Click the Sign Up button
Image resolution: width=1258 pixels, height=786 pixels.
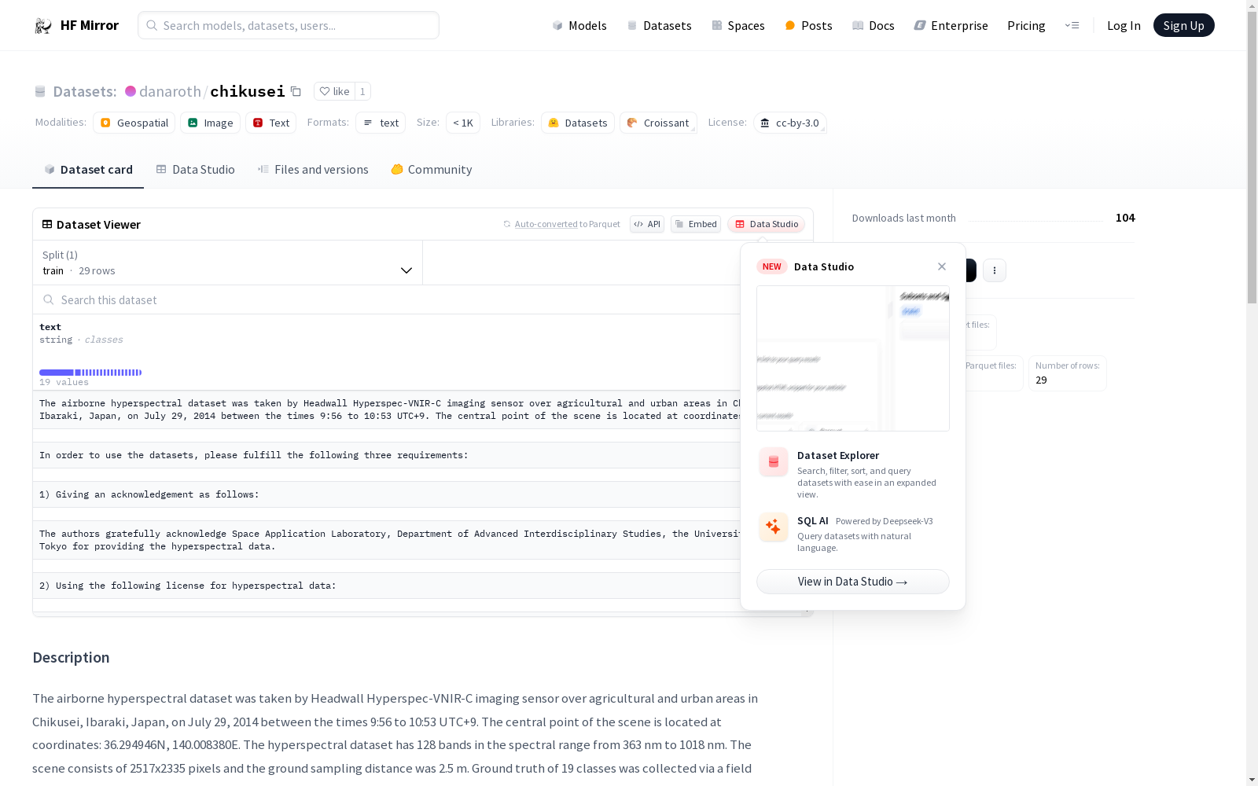tap(1183, 25)
